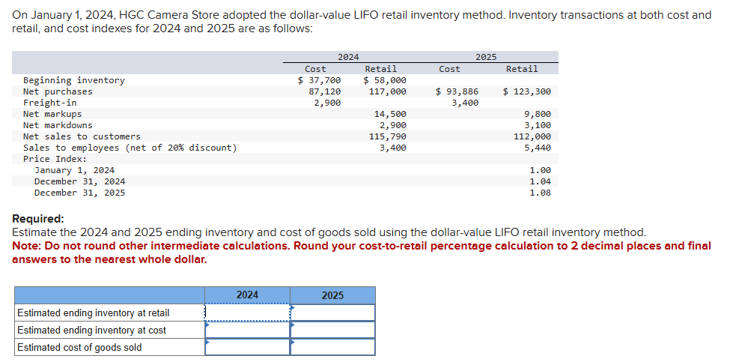Click the 2024 net sales value 115,790

387,136
